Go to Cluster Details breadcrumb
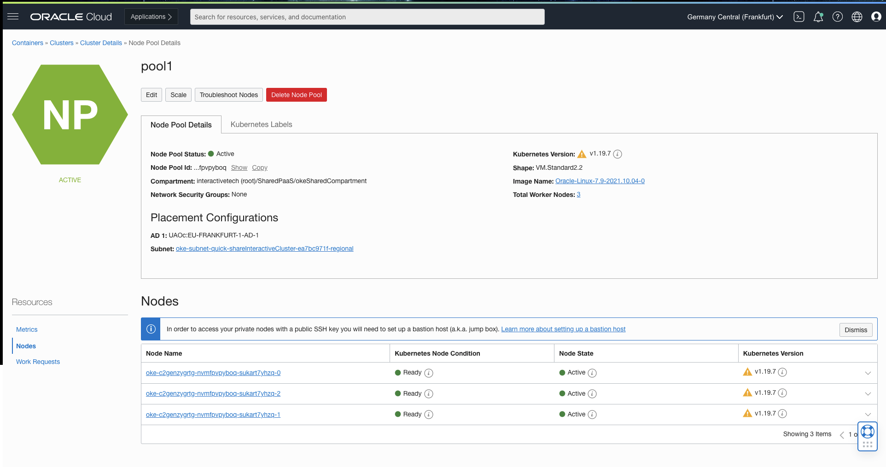The width and height of the screenshot is (886, 467). pos(101,43)
